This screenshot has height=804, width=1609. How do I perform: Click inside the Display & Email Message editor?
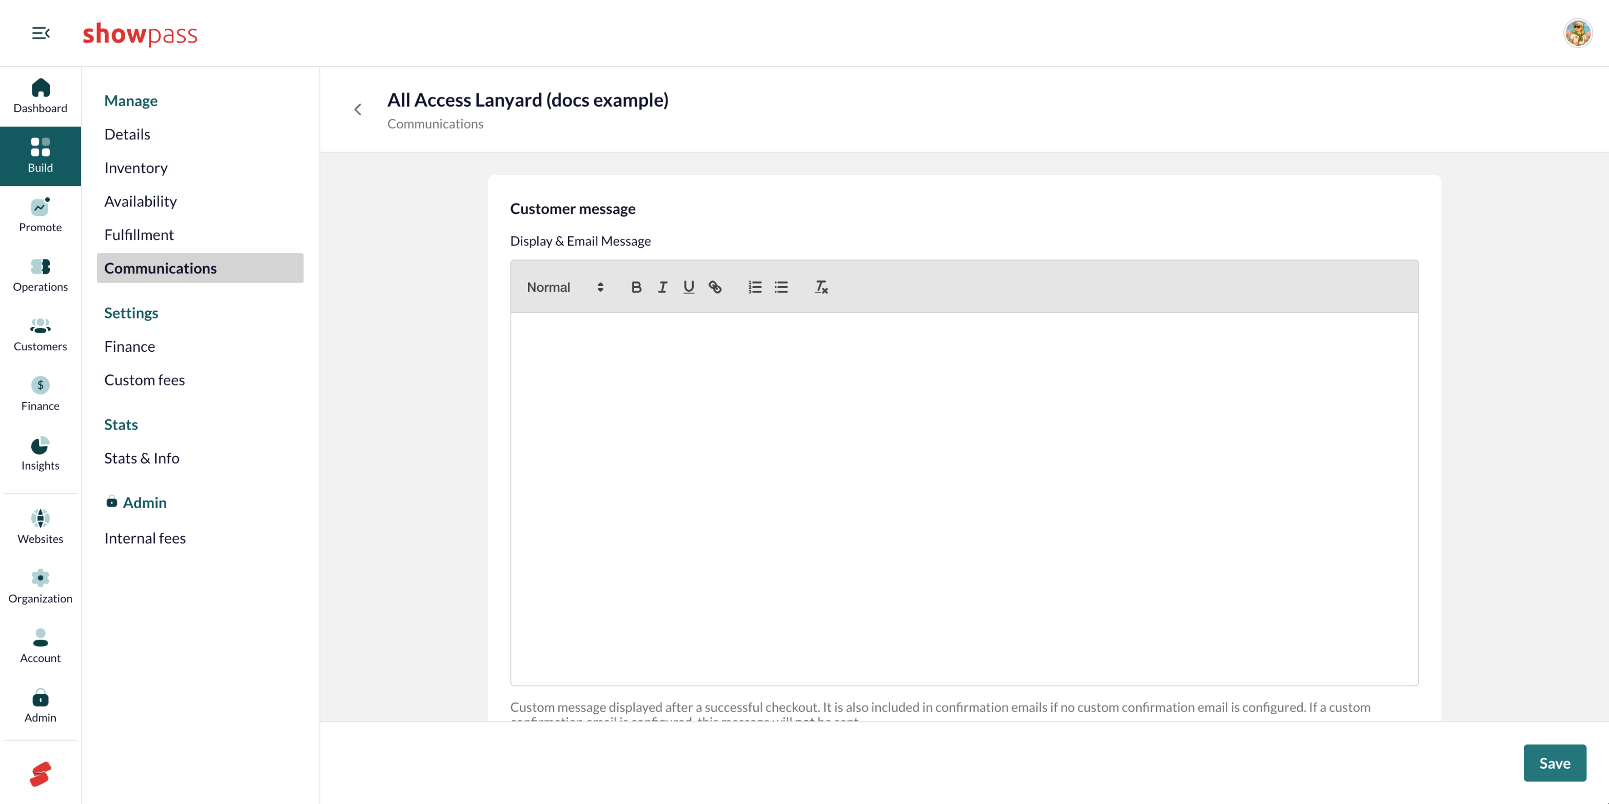point(964,499)
